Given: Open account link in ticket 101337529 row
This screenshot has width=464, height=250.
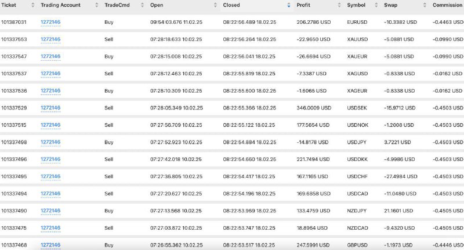Looking at the screenshot, I should pos(50,108).
